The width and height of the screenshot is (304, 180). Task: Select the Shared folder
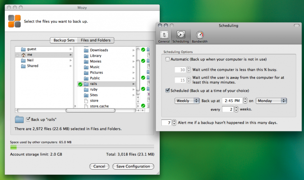pyautogui.click(x=44, y=66)
